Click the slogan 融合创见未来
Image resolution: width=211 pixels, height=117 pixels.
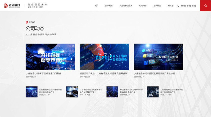[x=37, y=4]
